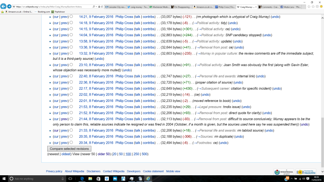Select the radio button for 22:40, 8 February revision
The image size is (324, 182).
[71, 76]
